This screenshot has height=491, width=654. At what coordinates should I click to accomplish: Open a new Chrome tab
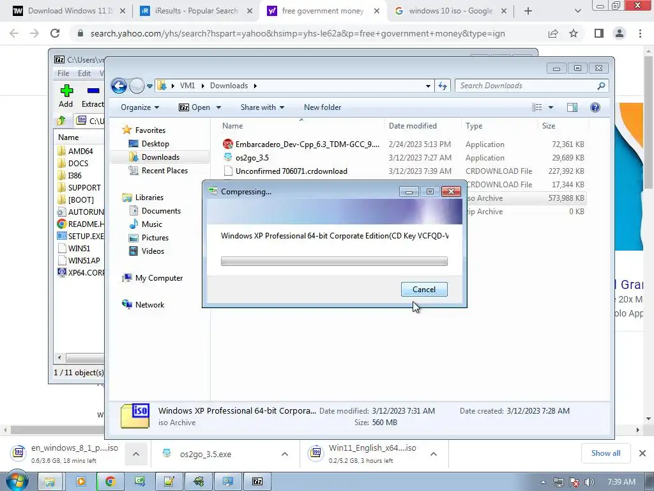point(528,11)
